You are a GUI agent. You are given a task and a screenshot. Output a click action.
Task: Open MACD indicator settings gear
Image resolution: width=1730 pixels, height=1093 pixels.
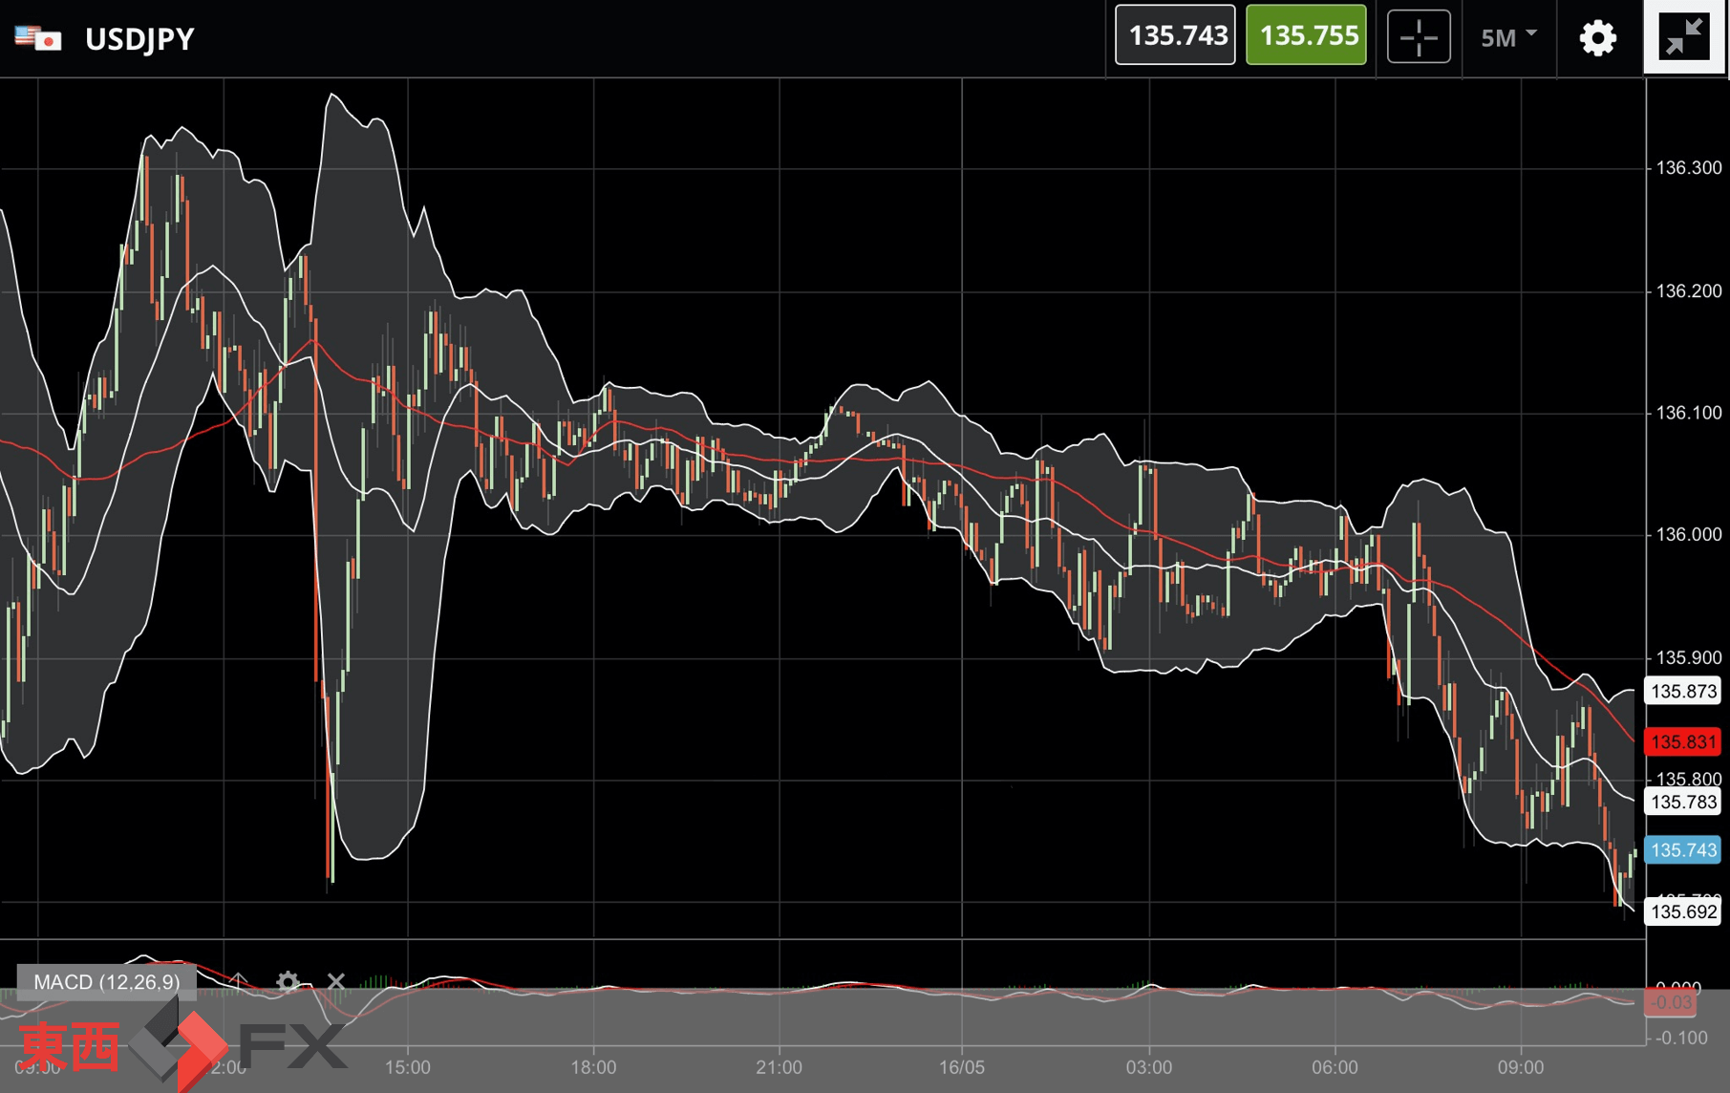coord(288,981)
